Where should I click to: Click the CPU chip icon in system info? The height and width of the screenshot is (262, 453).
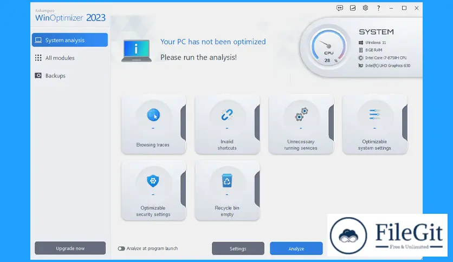coord(360,58)
